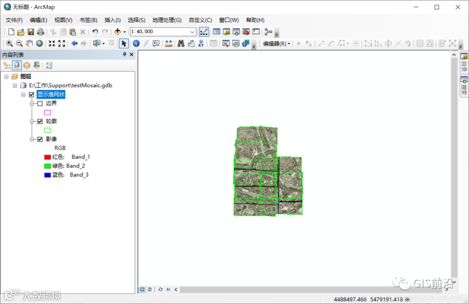Enable the 边界 layer checkbox
469x304 pixels.
click(40, 104)
